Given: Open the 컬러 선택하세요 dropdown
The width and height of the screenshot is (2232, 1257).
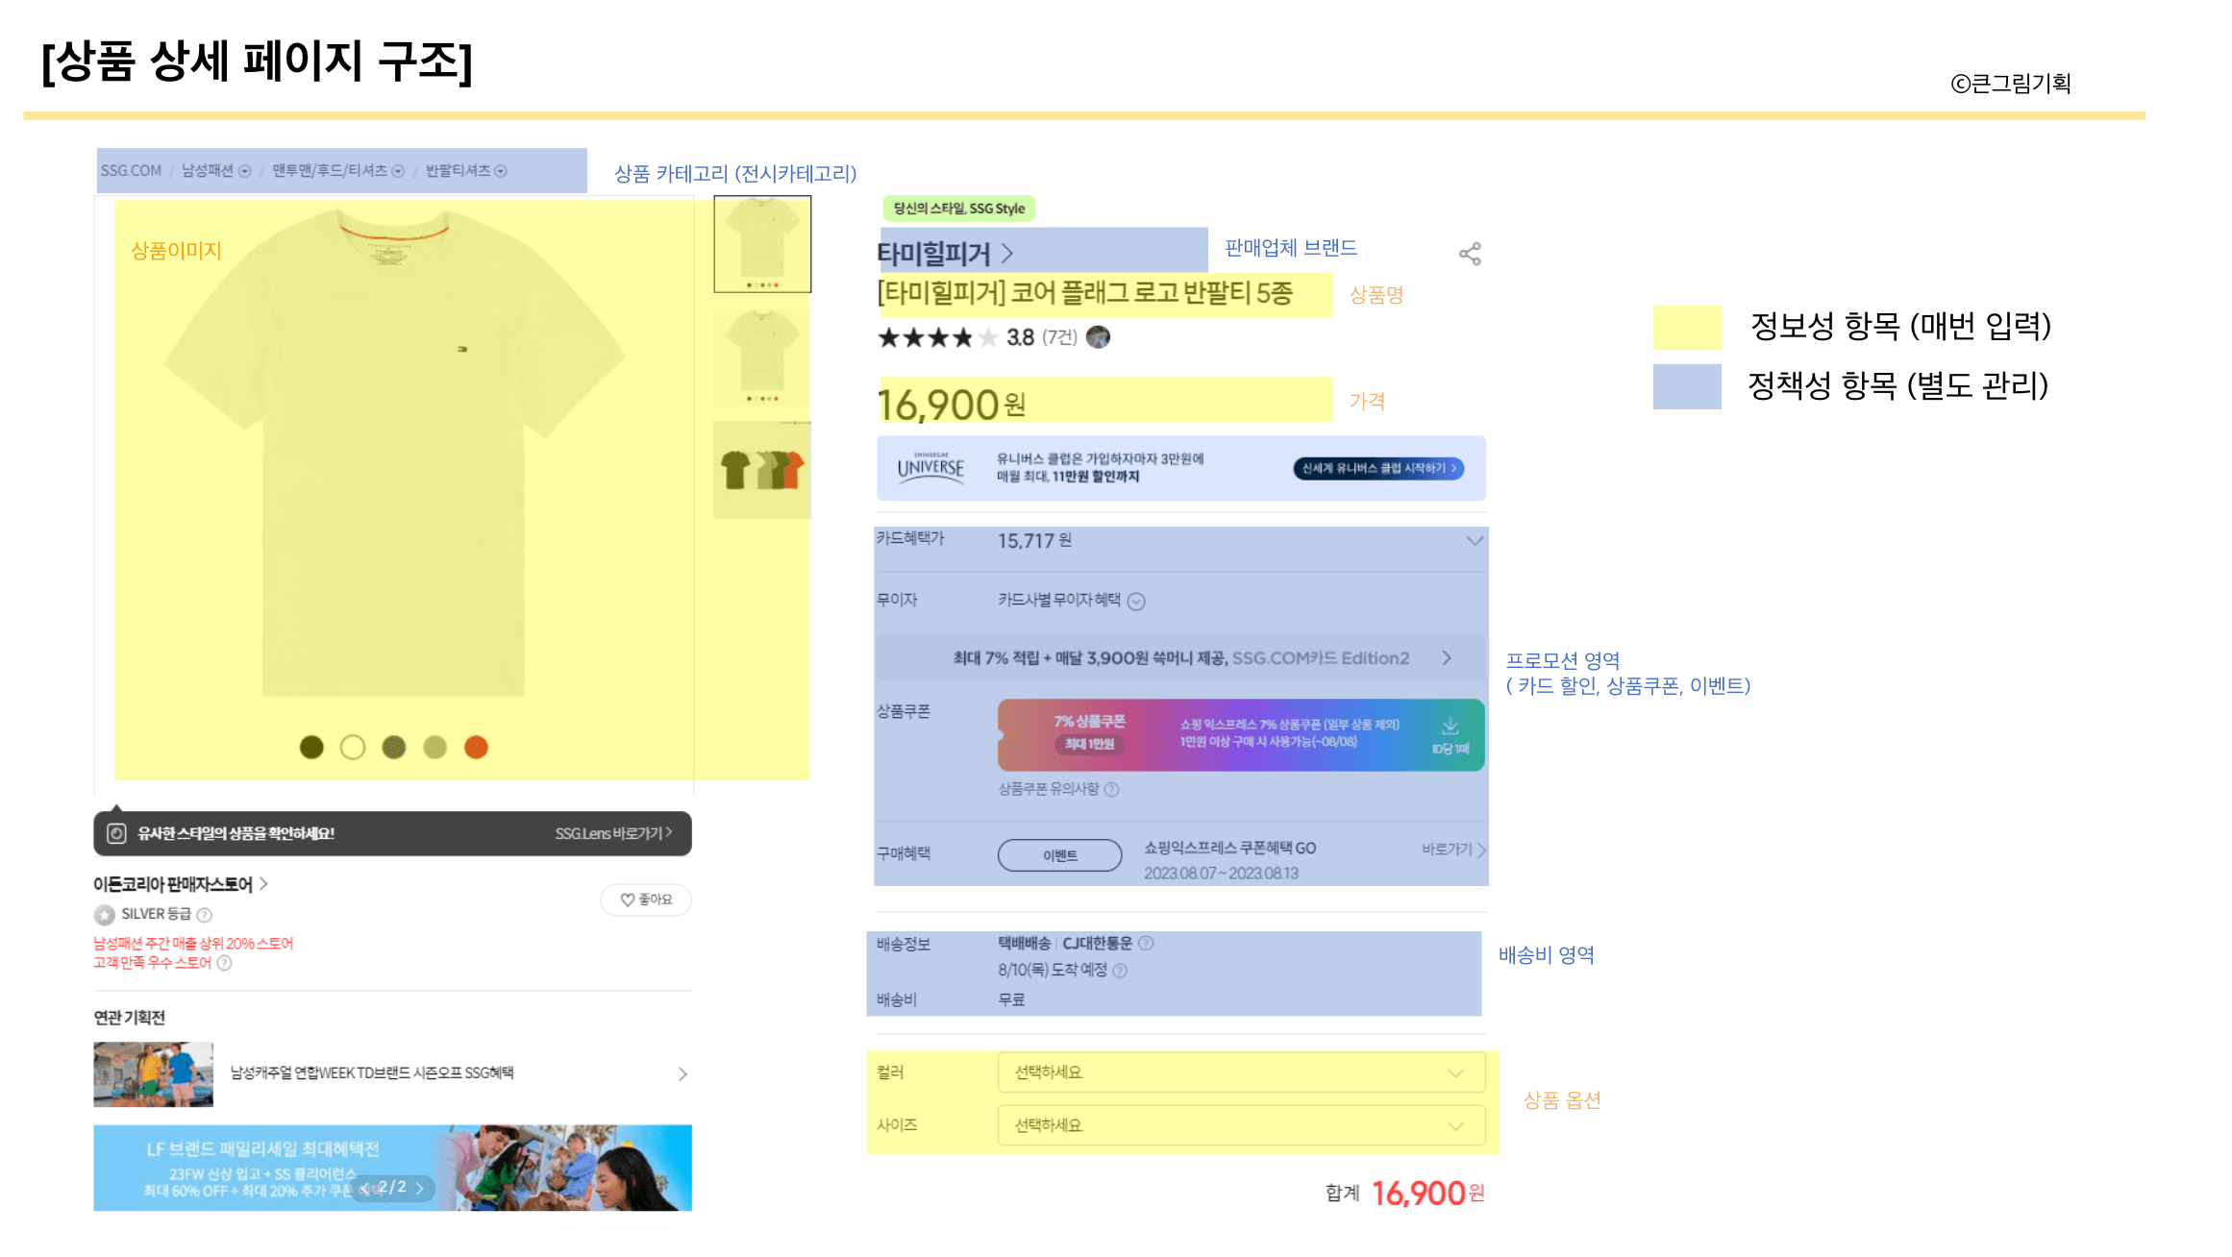Looking at the screenshot, I should tap(1241, 1072).
